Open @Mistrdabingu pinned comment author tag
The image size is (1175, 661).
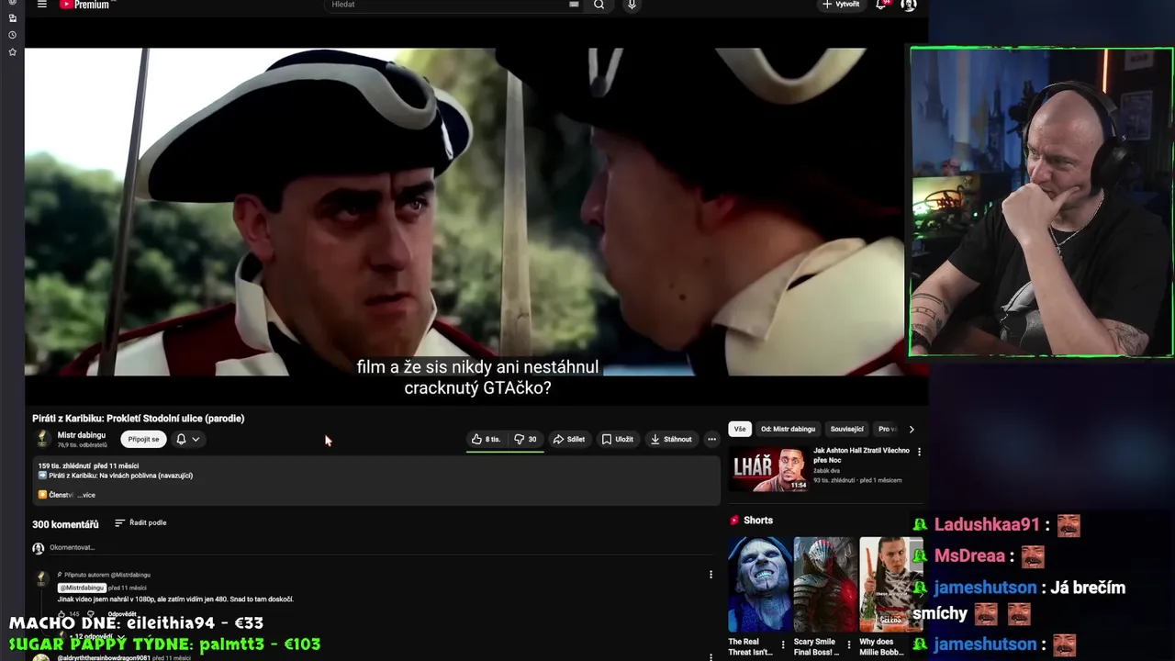pos(82,588)
